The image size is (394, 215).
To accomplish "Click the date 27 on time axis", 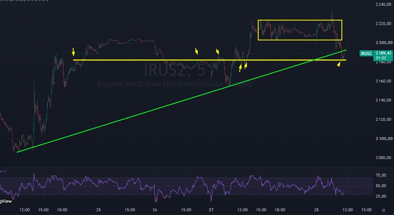I will pos(211,210).
